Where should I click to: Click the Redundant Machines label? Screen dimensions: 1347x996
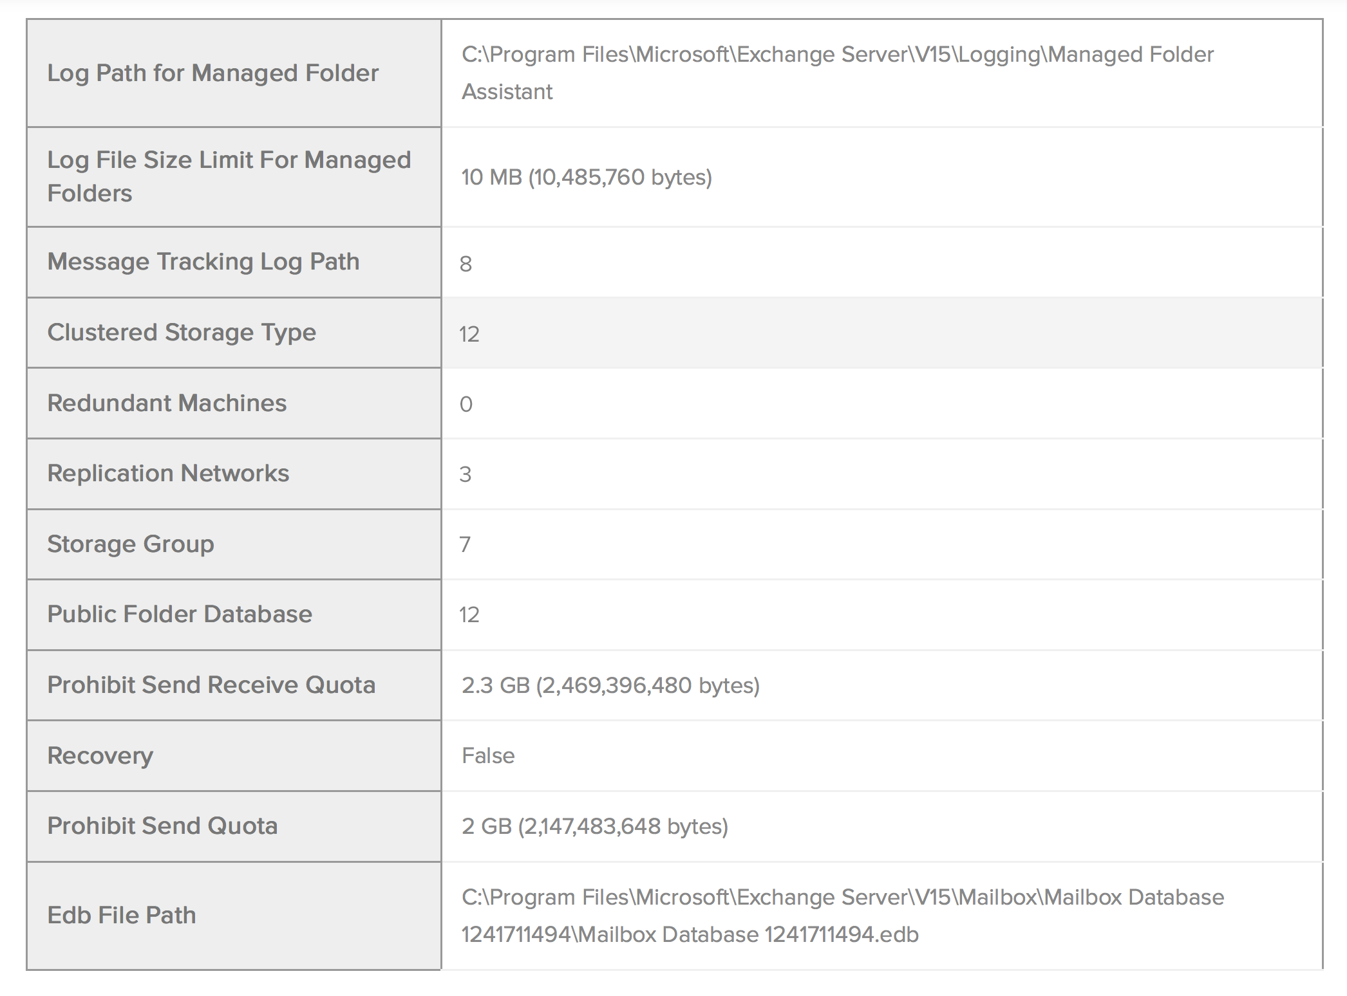167,403
